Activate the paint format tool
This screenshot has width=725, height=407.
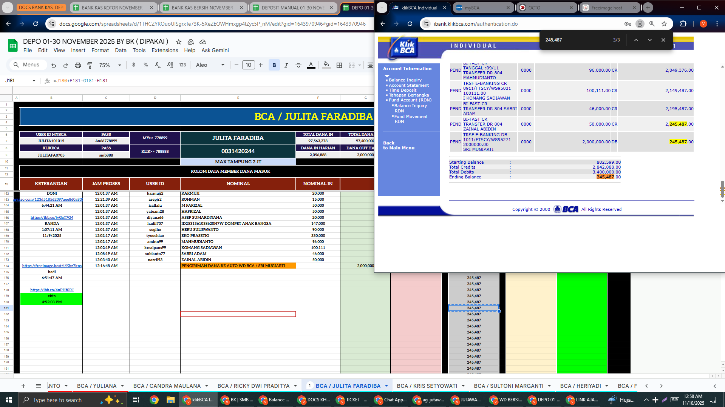(90, 65)
